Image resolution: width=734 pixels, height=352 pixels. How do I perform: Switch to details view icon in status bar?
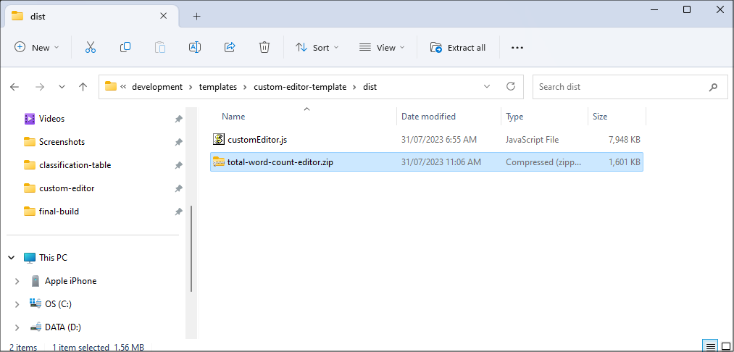pyautogui.click(x=711, y=347)
